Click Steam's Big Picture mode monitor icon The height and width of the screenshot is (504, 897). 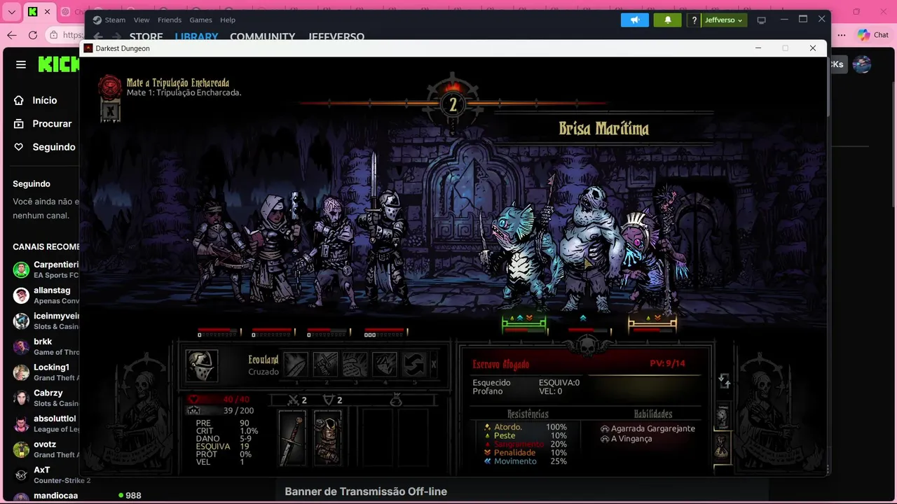(x=762, y=20)
